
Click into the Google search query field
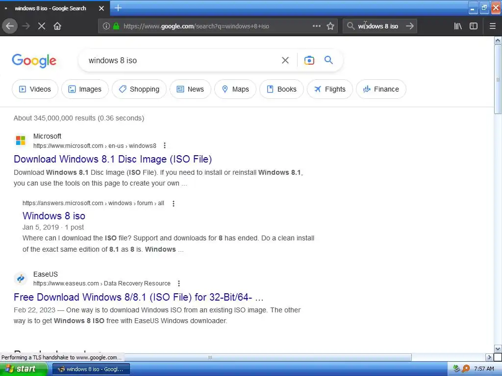coord(179,60)
